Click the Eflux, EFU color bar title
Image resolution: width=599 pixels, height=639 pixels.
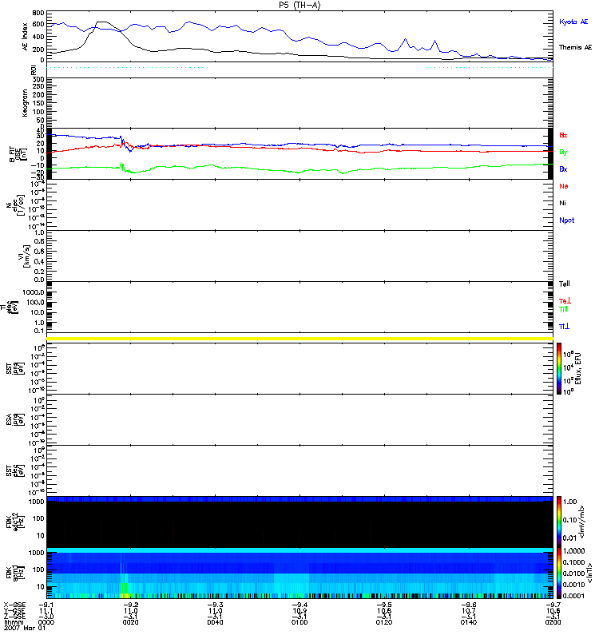point(577,369)
